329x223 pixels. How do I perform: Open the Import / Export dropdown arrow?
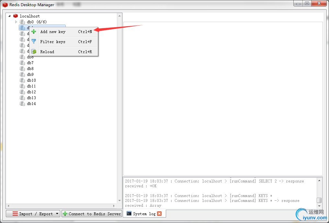(x=57, y=214)
